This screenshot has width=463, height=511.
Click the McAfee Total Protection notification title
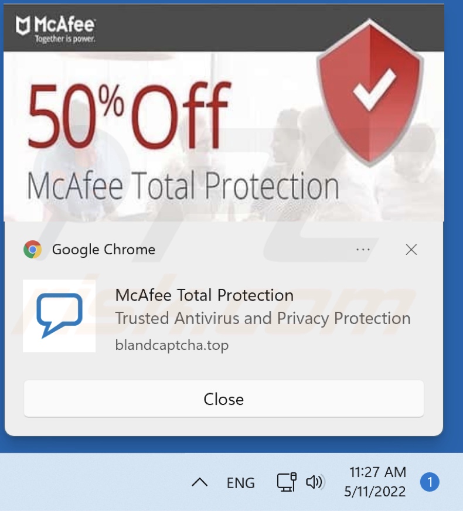[x=205, y=295]
